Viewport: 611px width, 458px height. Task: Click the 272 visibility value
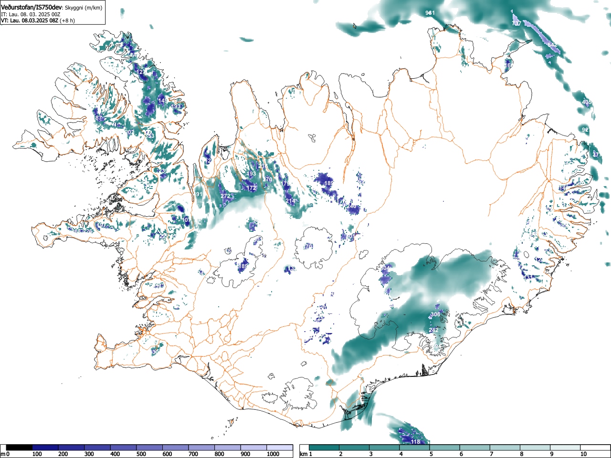[x=226, y=197]
